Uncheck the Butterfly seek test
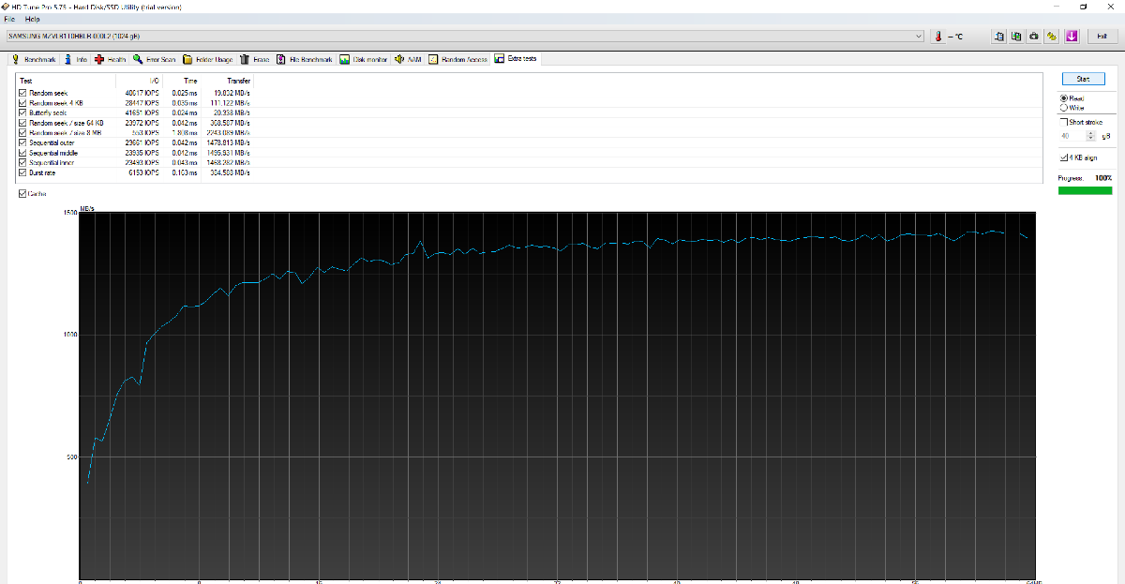Image resolution: width=1125 pixels, height=584 pixels. (23, 112)
